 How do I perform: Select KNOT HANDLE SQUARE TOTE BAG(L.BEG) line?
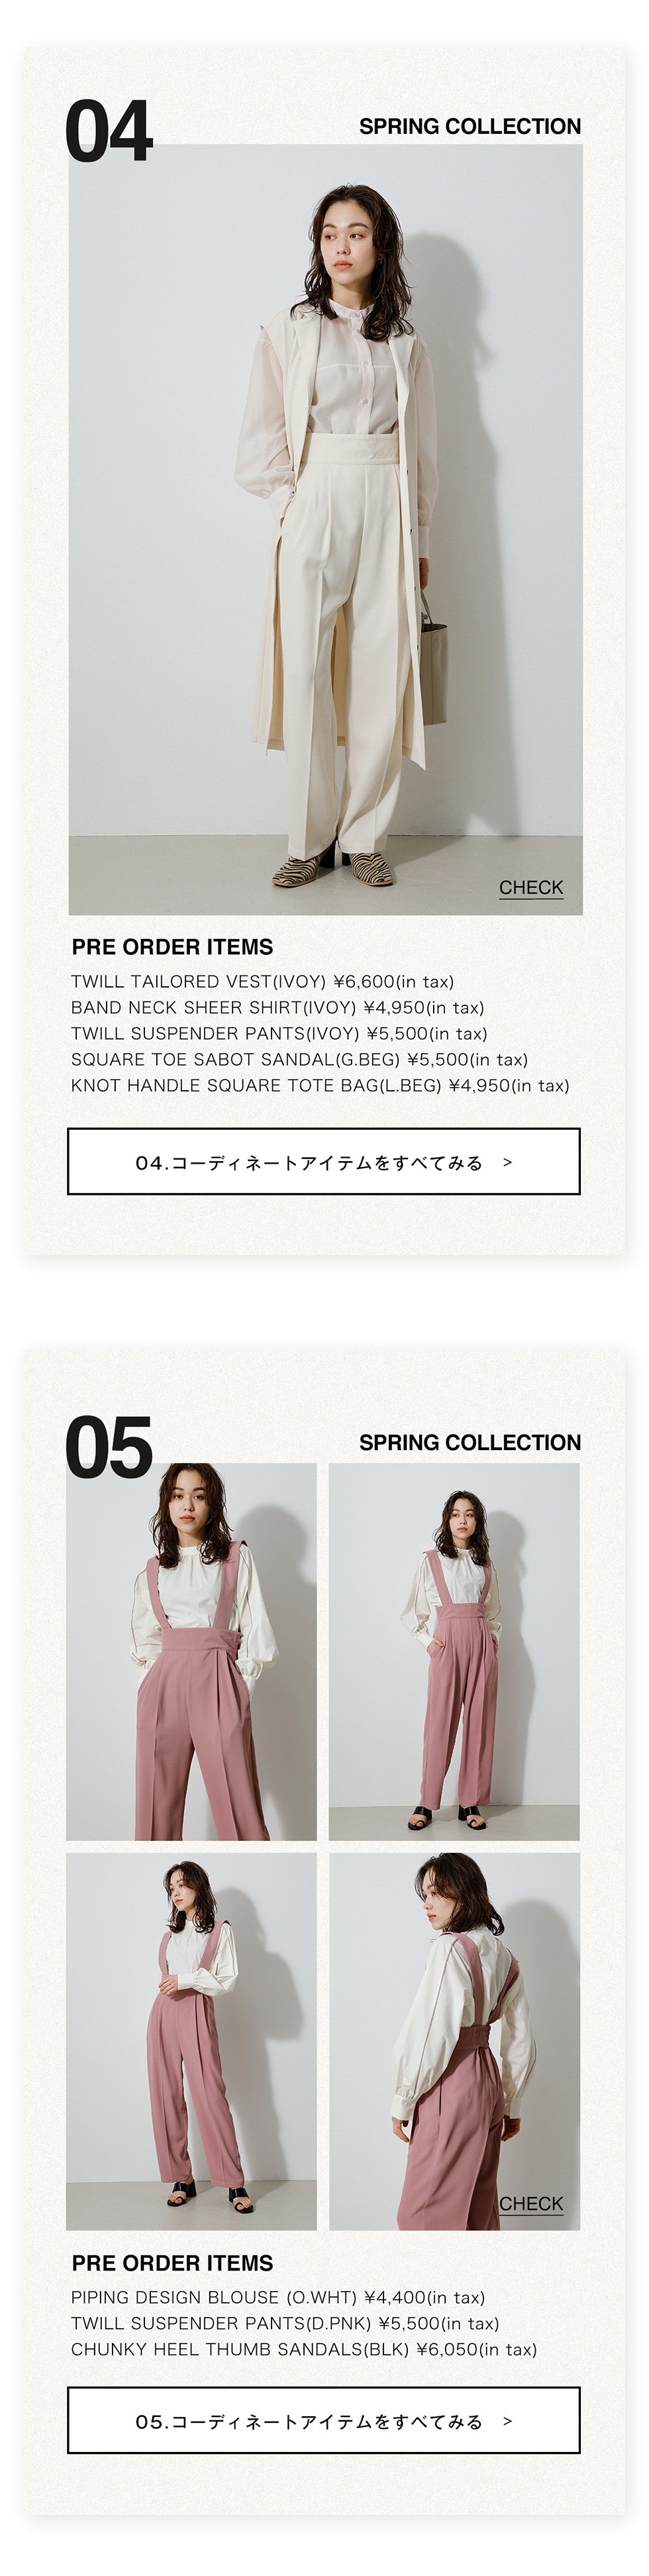(x=320, y=1085)
